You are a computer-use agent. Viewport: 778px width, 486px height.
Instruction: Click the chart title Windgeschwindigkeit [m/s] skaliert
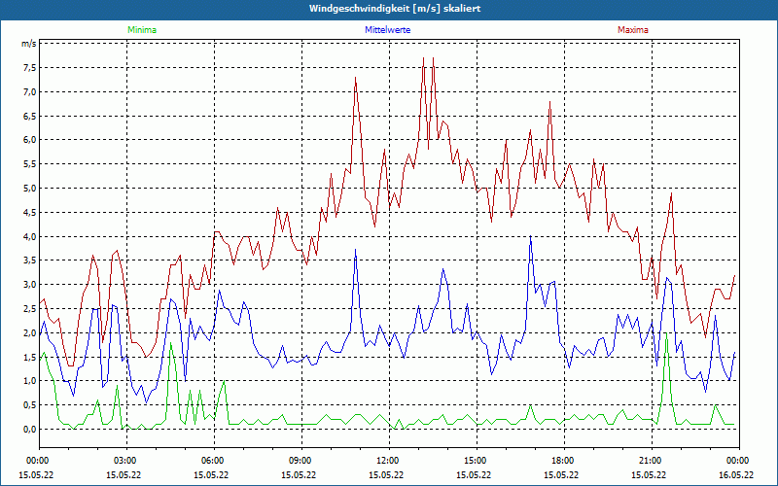395,9
